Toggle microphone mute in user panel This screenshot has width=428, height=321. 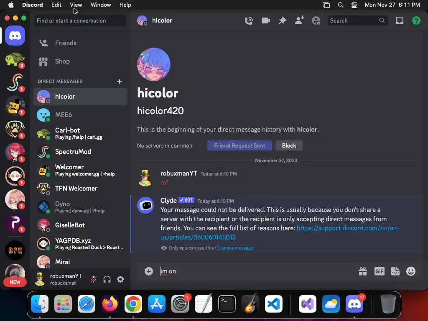pos(94,279)
